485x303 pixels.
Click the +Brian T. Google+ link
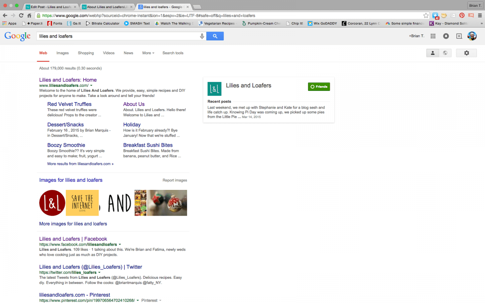click(x=416, y=36)
